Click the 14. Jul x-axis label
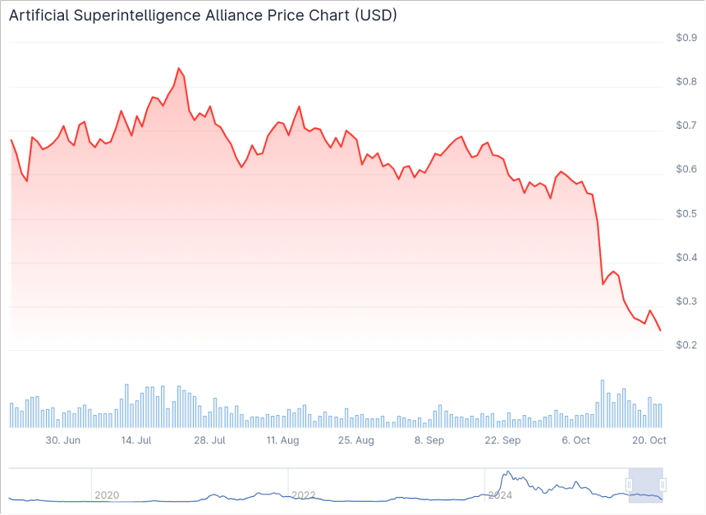Viewport: 706px width, 515px height. click(x=135, y=440)
